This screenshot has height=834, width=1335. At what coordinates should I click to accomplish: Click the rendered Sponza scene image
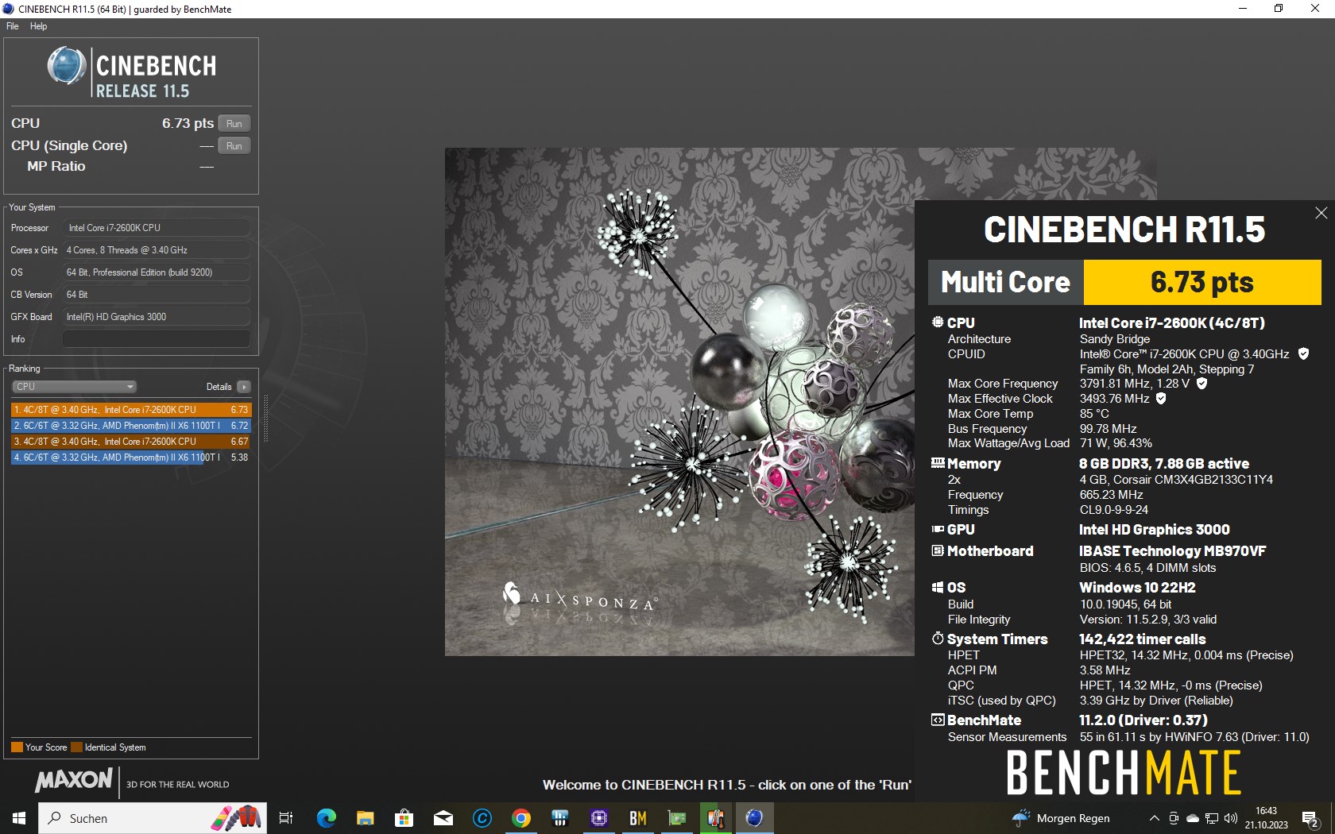pyautogui.click(x=679, y=402)
